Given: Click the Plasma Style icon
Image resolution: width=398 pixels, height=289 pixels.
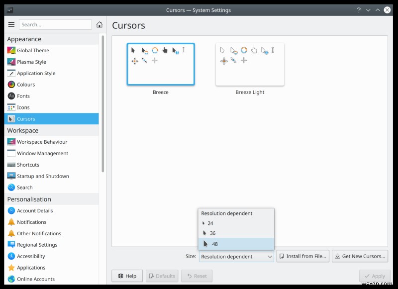Looking at the screenshot, I should click(11, 62).
